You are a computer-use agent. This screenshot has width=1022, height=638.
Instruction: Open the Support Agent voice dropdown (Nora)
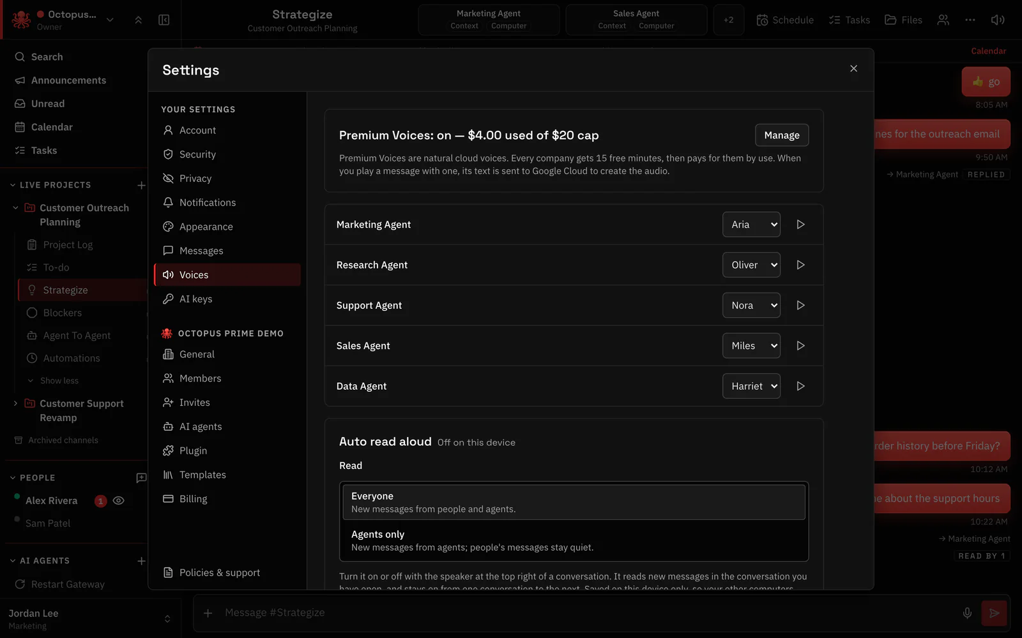tap(751, 305)
